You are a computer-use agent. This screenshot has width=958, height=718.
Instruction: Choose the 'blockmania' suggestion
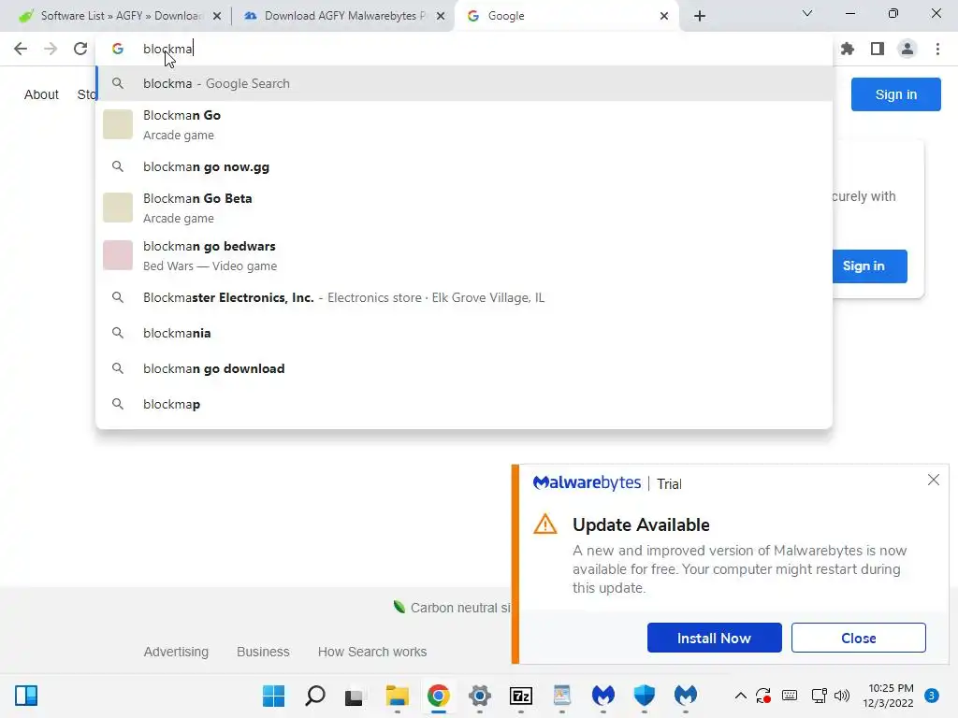point(464,333)
